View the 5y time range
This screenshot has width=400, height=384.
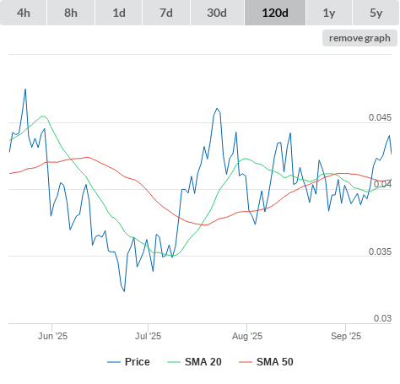(376, 13)
